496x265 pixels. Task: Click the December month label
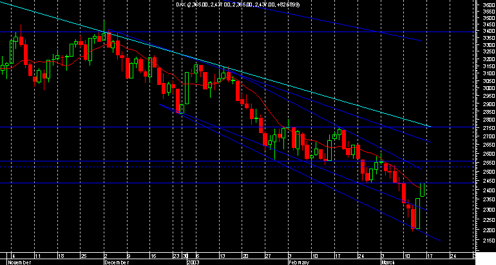117,262
